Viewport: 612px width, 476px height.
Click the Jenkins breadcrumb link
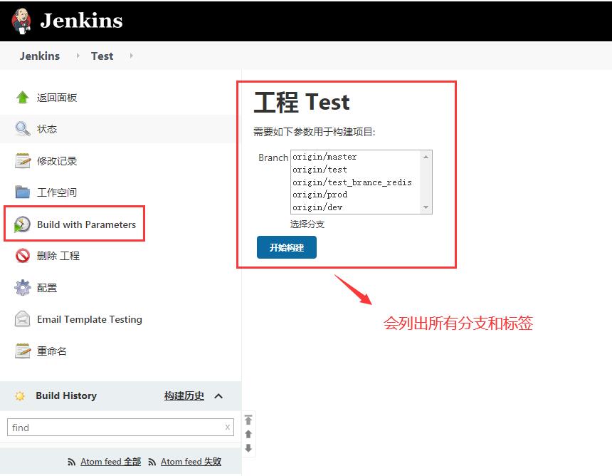coord(40,56)
